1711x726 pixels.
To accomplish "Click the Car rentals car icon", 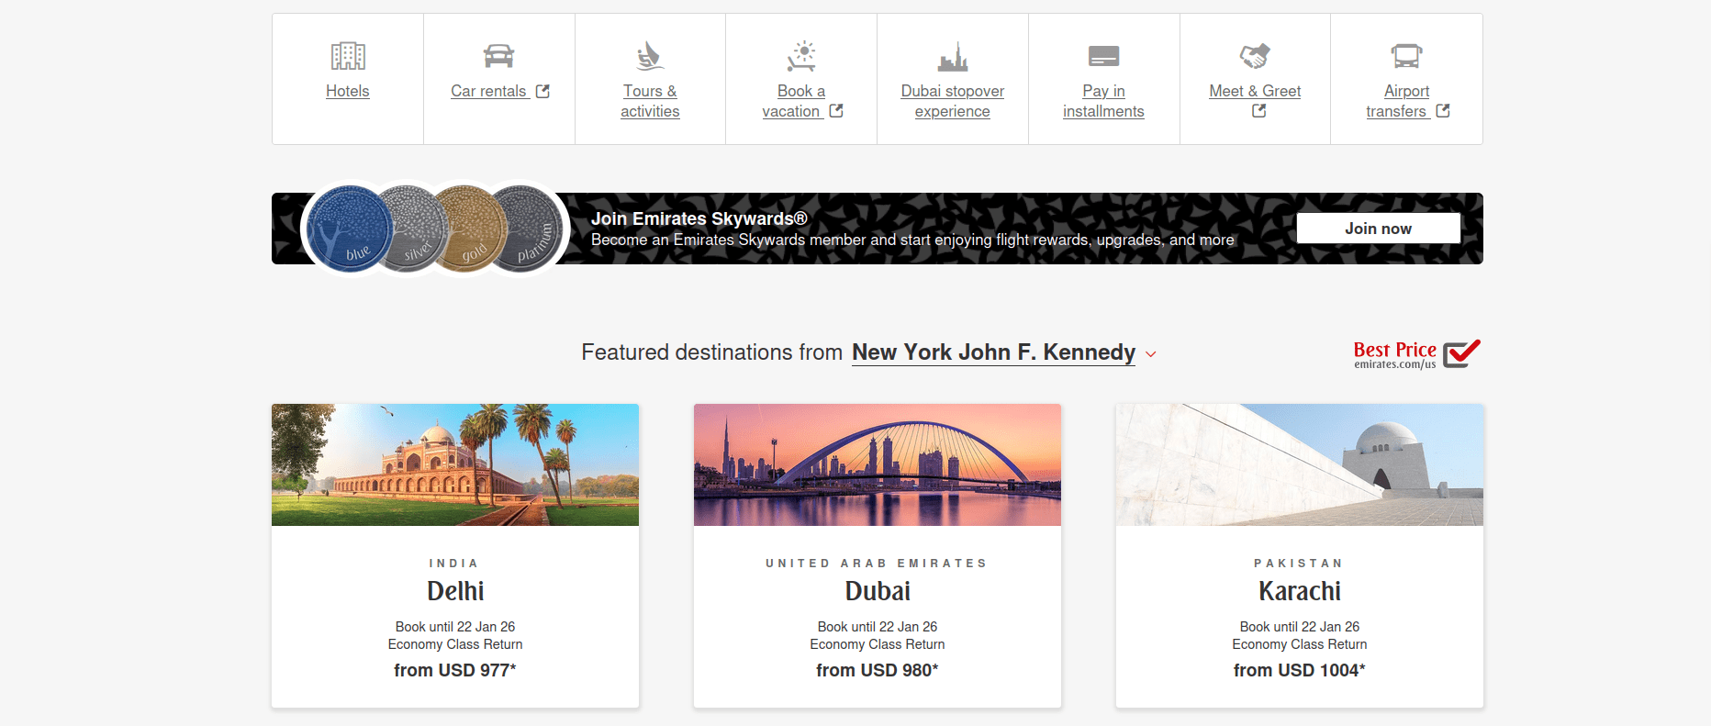I will click(x=498, y=56).
